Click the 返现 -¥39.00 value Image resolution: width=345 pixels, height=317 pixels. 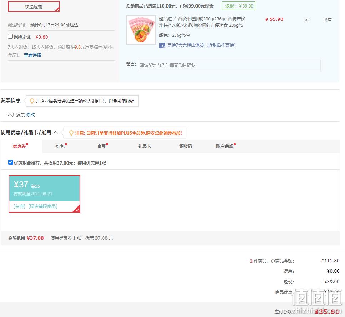click(x=331, y=282)
